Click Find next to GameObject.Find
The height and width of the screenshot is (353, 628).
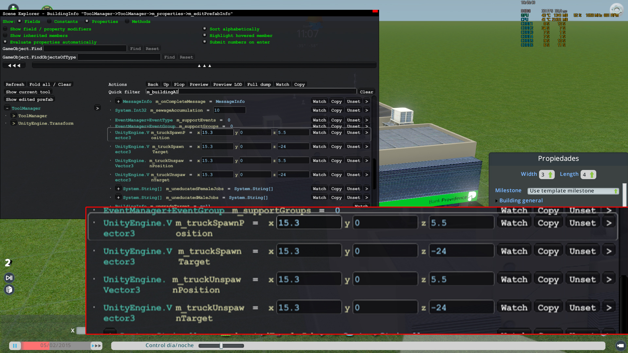coord(135,49)
